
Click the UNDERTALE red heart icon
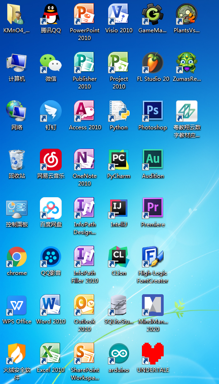coord(153,354)
